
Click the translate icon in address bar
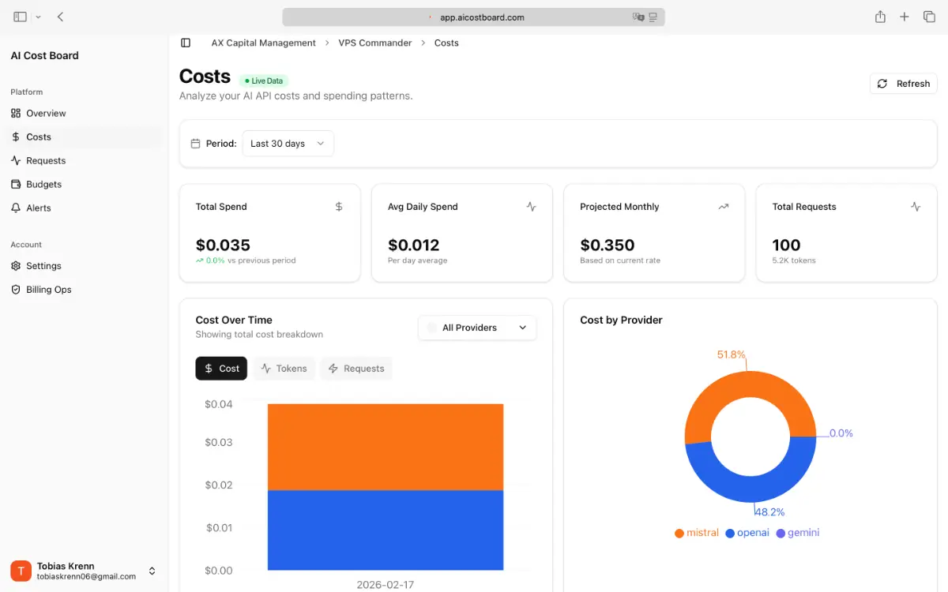(638, 17)
